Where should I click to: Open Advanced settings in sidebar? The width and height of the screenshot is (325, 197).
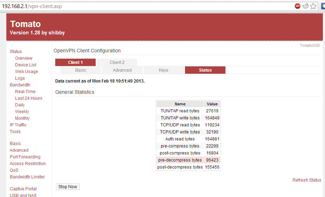(19, 150)
